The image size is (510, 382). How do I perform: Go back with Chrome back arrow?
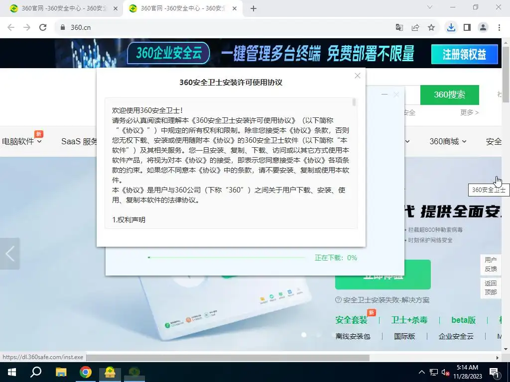[11, 27]
